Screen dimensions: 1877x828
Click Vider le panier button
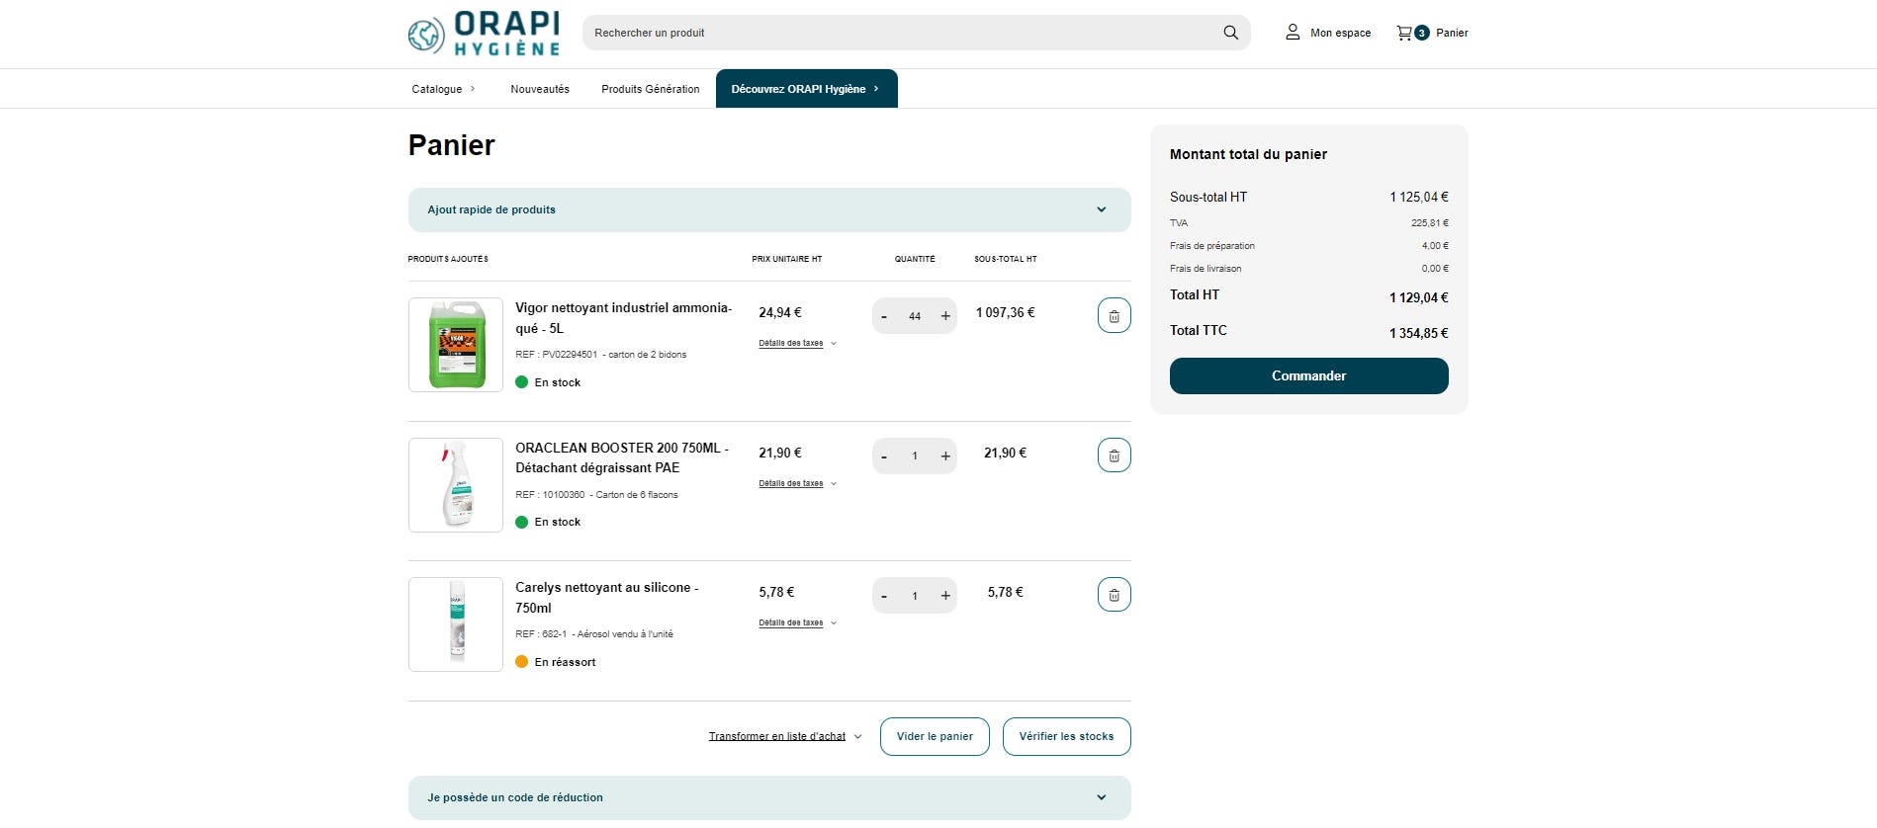click(935, 736)
